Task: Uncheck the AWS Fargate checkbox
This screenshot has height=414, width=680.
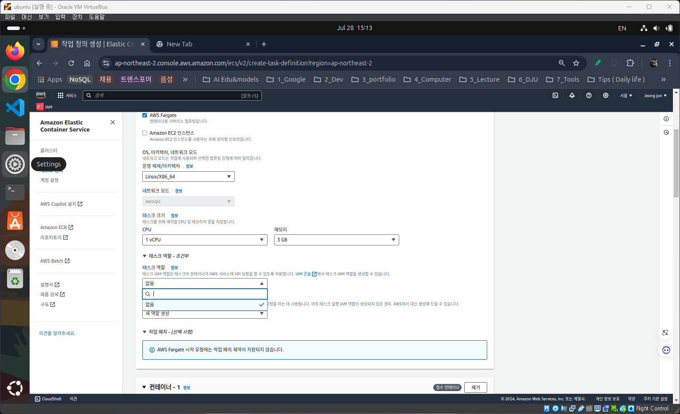Action: 145,115
